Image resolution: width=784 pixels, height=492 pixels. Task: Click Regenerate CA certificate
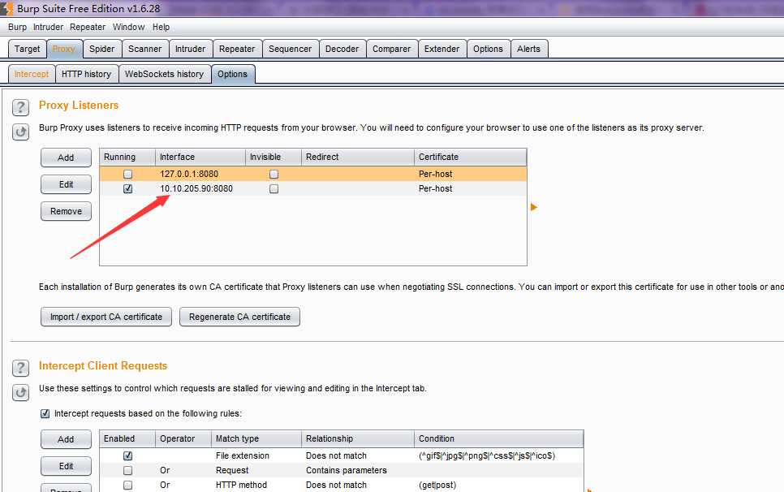click(240, 317)
